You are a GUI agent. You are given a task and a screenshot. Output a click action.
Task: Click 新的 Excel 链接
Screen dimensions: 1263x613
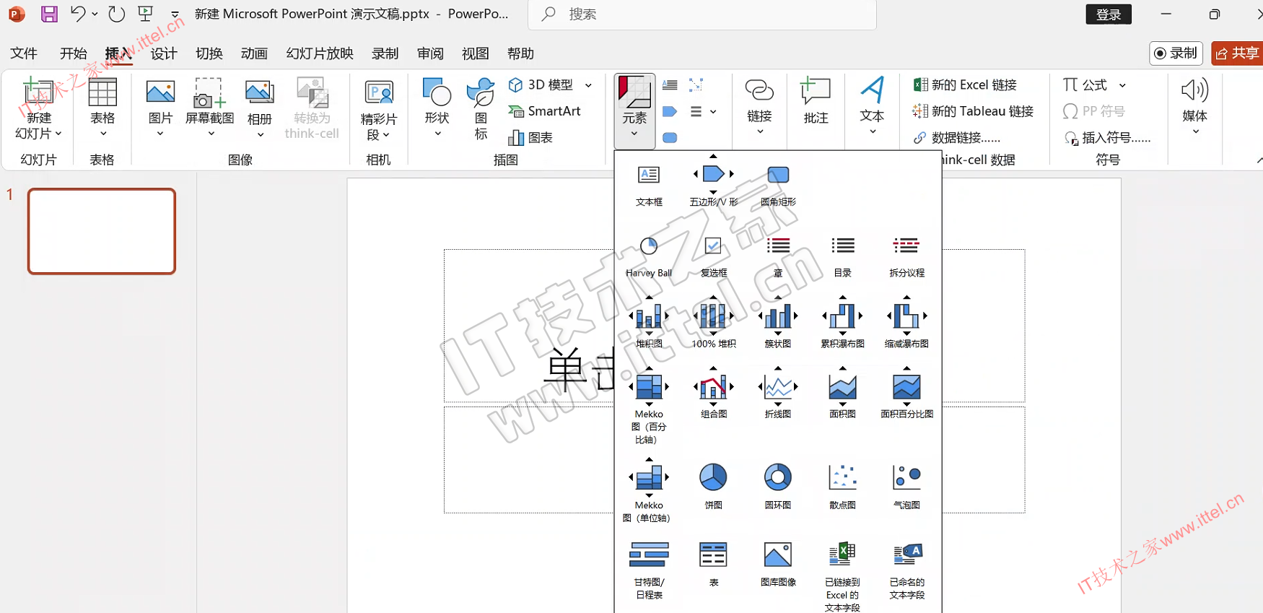965,85
